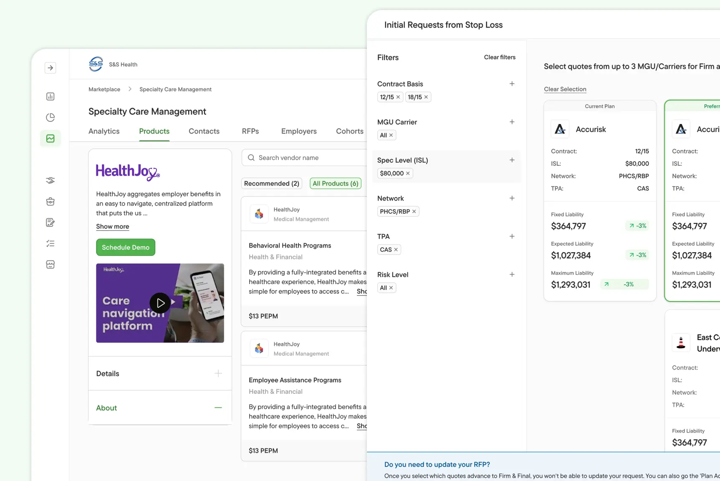The width and height of the screenshot is (720, 481).
Task: Collapse the About section
Action: [218, 408]
